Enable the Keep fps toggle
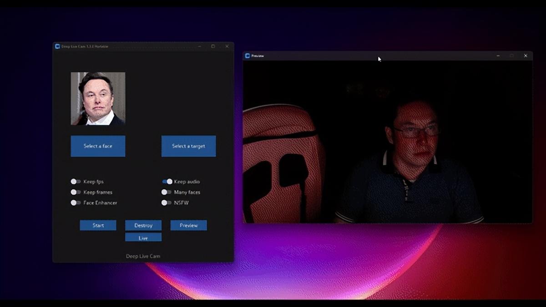Viewport: 546px width, 307px height. [75, 181]
